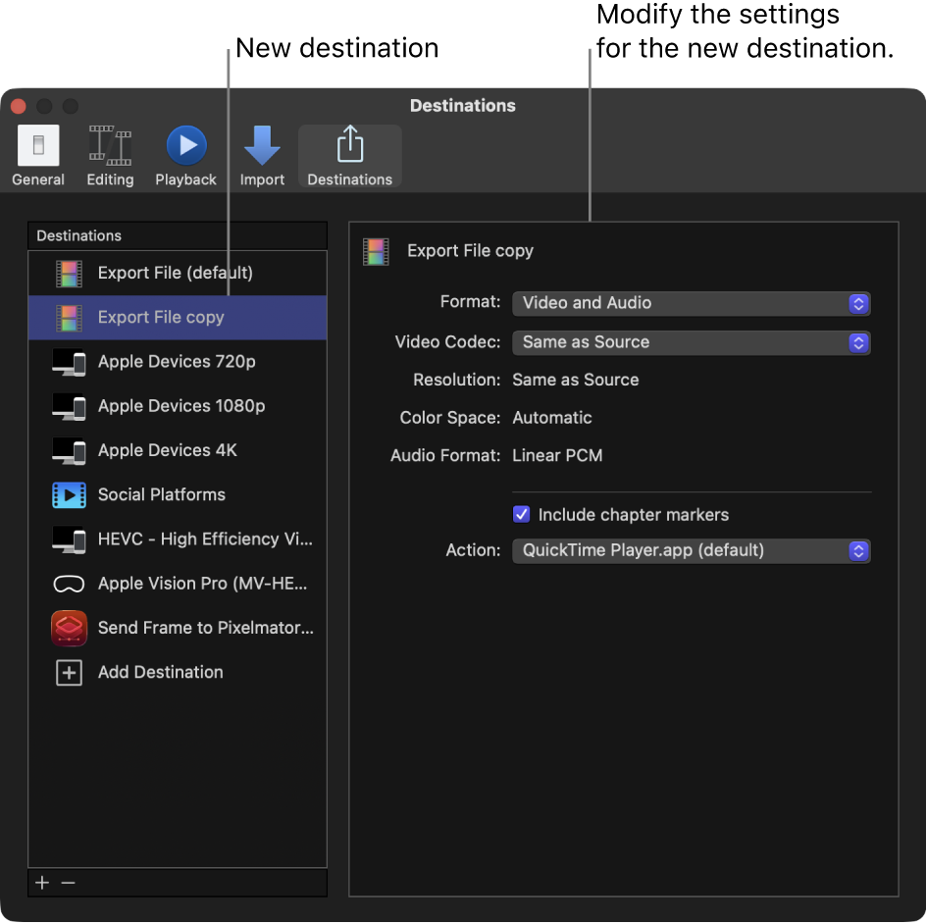Click the Export File (default) filmstrip icon
The height and width of the screenshot is (924, 926).
[69, 274]
